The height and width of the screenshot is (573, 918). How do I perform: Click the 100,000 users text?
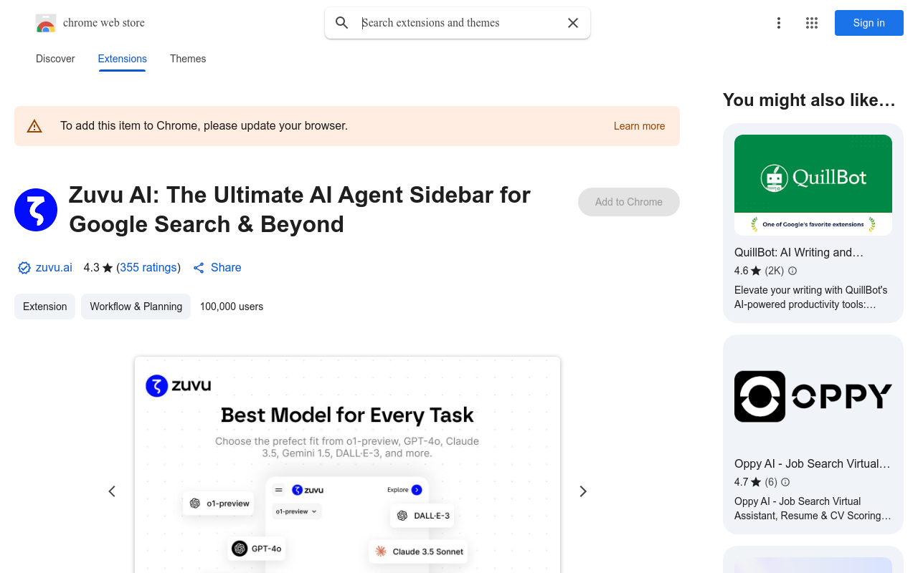[232, 307]
